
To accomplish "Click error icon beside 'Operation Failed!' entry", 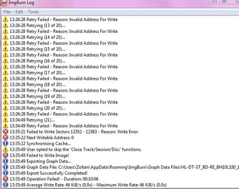I will tap(5, 179).
